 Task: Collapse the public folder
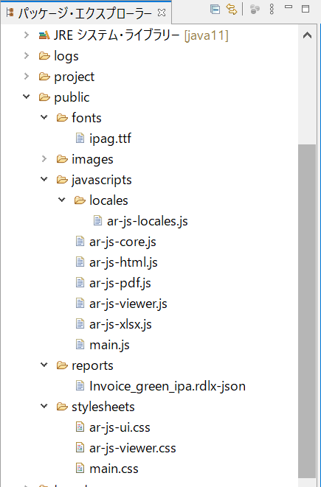27,97
